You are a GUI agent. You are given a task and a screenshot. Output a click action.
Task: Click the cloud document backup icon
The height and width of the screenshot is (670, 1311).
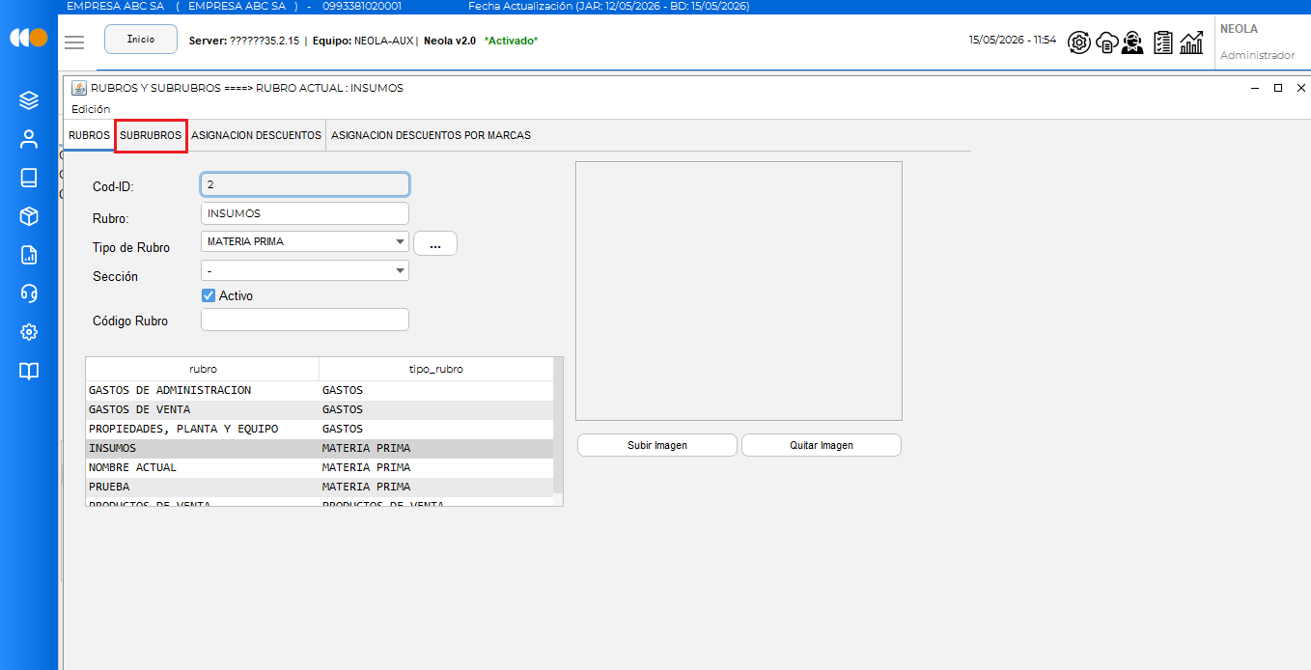pos(1106,42)
